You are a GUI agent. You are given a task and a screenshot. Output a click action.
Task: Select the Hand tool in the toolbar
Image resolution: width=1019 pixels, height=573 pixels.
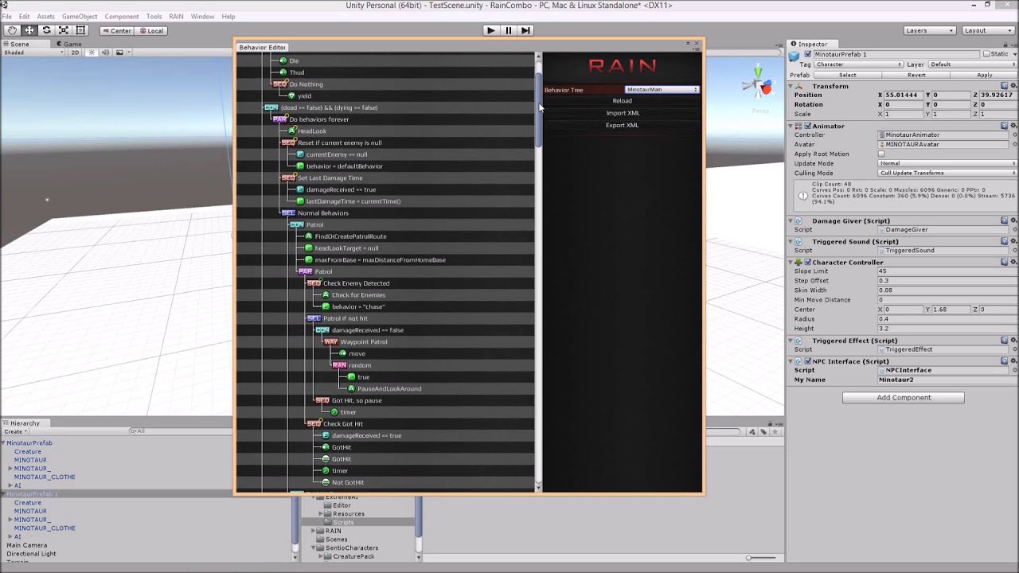click(13, 30)
